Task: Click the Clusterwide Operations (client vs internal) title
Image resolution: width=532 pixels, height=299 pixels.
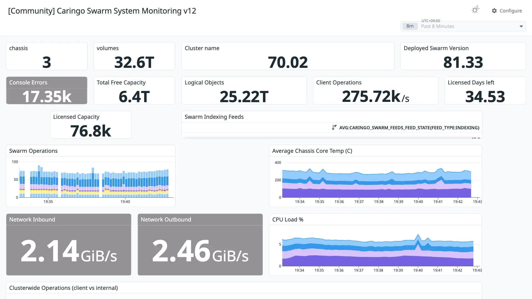Action: pos(63,288)
